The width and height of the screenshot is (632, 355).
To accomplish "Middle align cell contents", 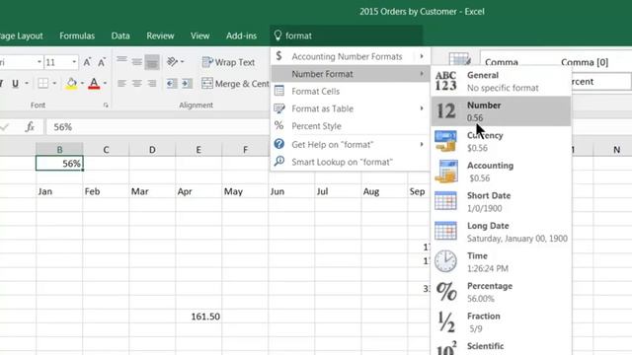I will coord(137,62).
